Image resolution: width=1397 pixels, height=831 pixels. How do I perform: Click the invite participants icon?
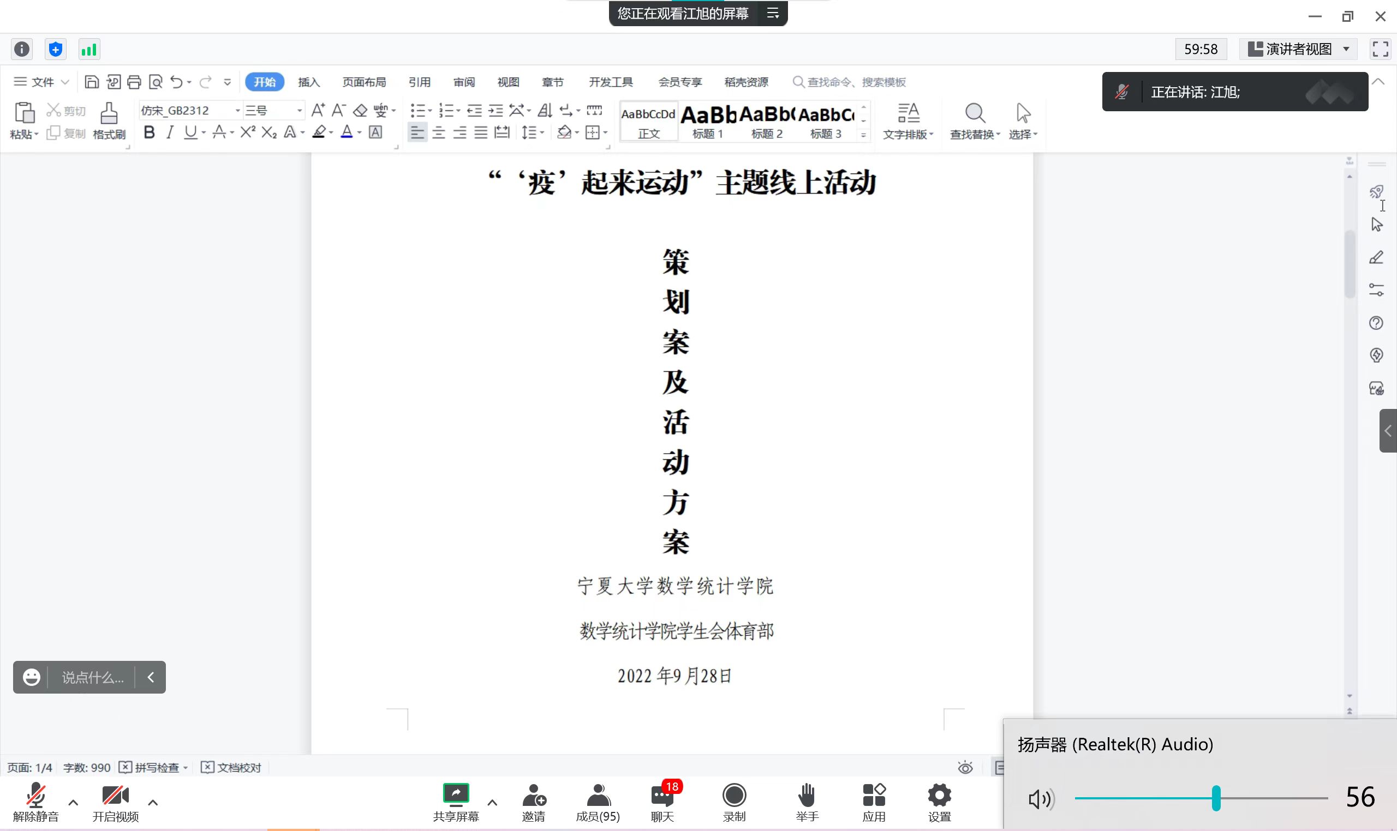pos(534,796)
